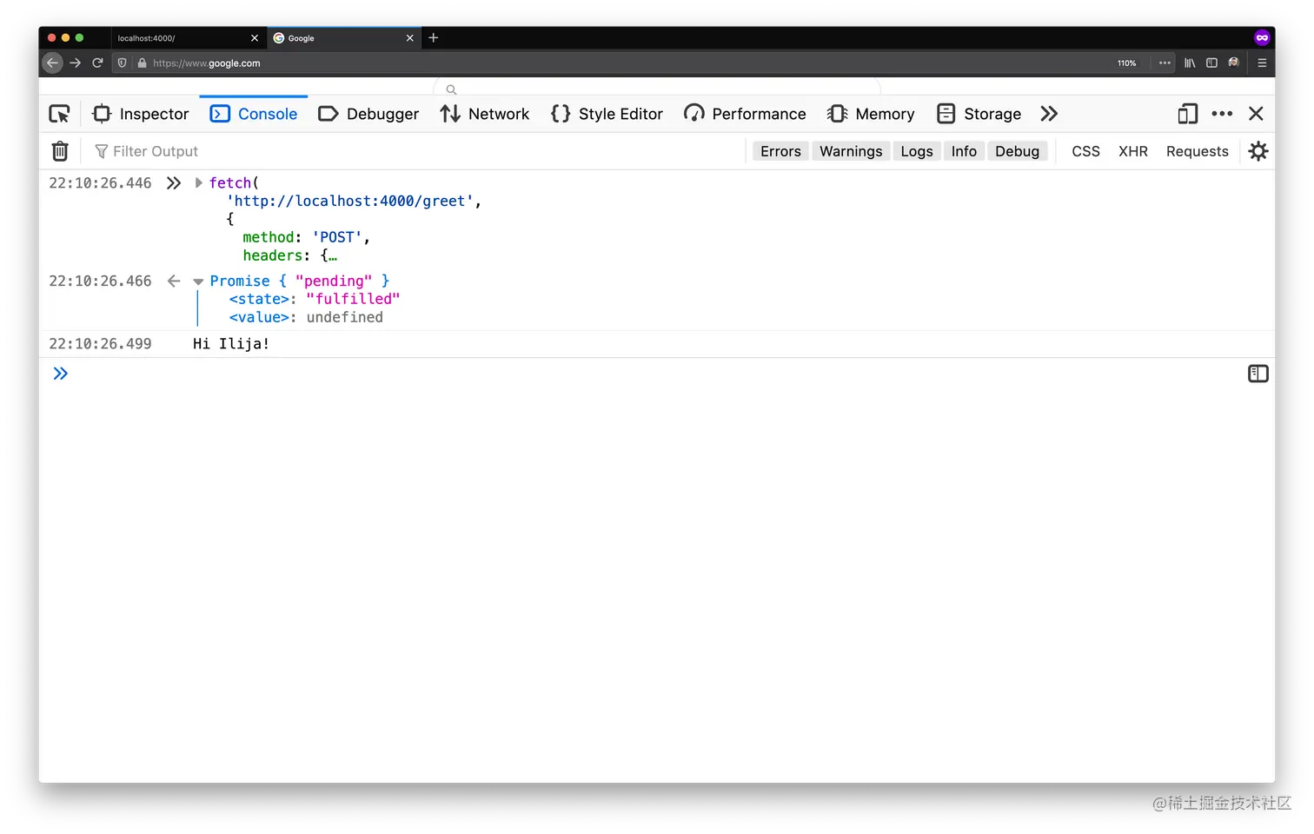The height and width of the screenshot is (834, 1314).
Task: Open the Style Editor tab
Action: (607, 114)
